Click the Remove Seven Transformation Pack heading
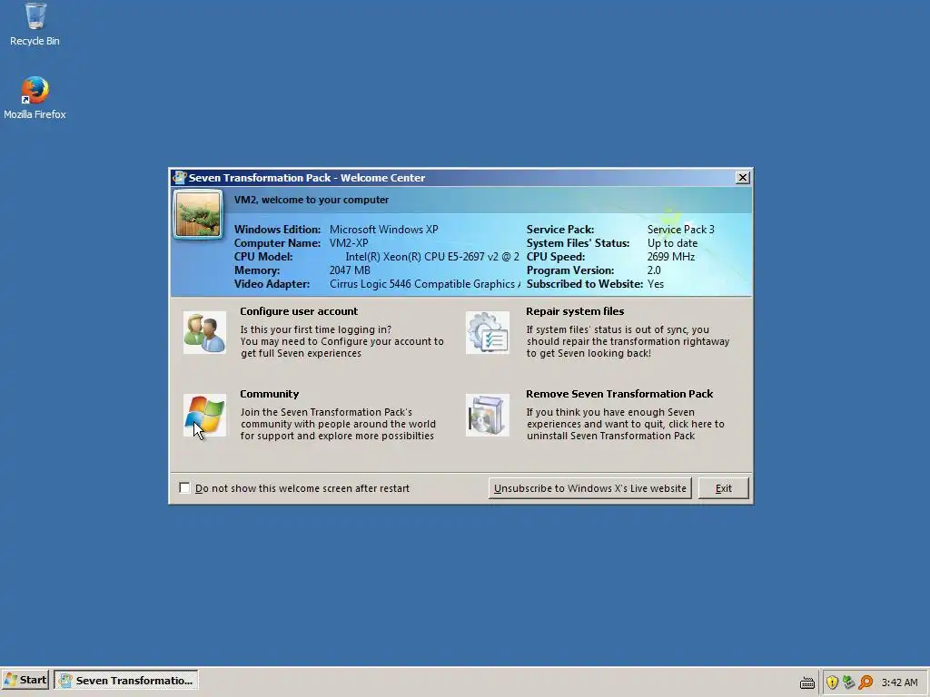The height and width of the screenshot is (697, 930). (x=619, y=394)
